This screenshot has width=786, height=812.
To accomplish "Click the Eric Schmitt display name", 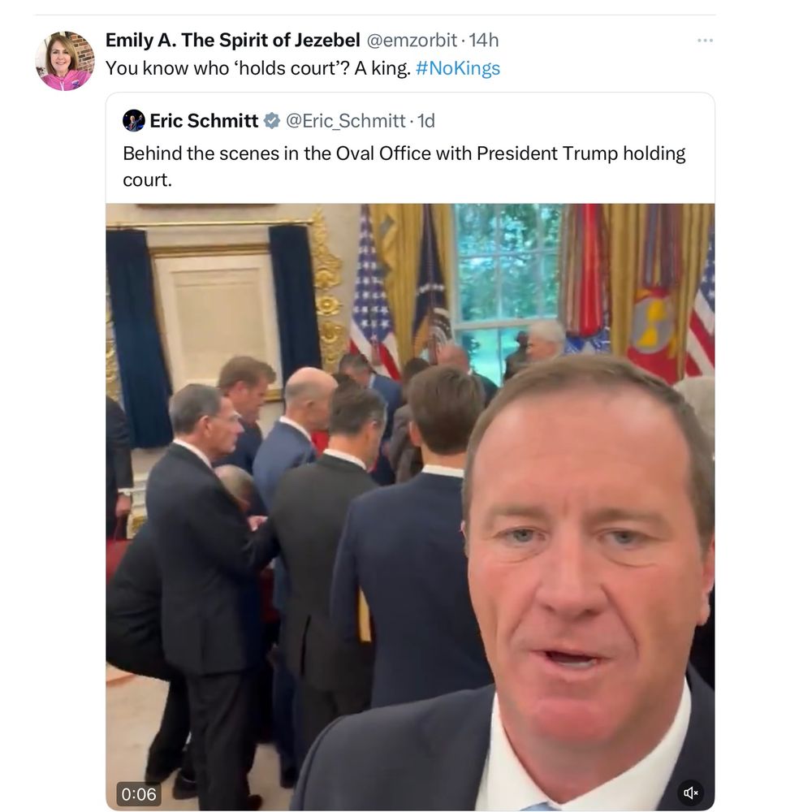I will (204, 121).
